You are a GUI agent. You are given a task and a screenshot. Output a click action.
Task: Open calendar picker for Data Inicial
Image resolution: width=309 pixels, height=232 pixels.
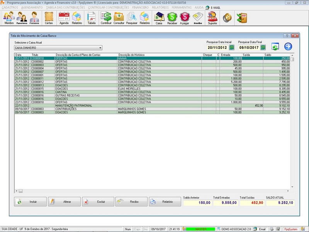(x=232, y=48)
